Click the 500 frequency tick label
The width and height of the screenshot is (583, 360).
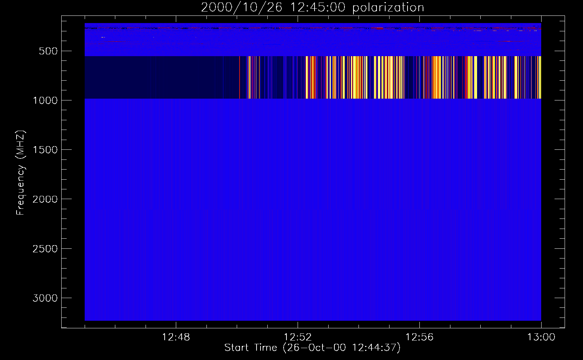48,51
